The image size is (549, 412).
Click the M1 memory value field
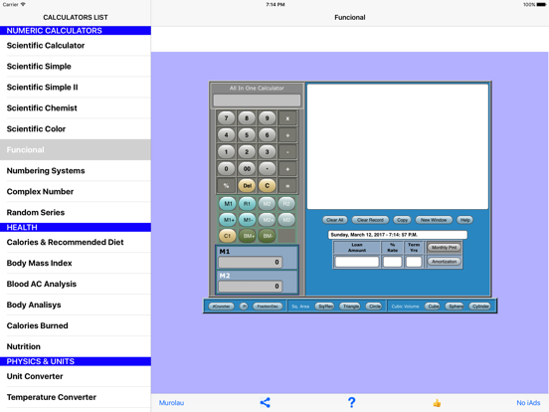coord(250,262)
